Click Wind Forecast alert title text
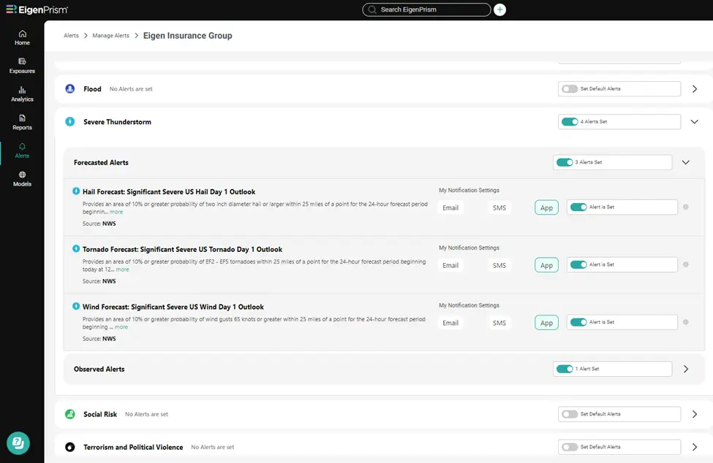The height and width of the screenshot is (463, 713). coord(173,307)
